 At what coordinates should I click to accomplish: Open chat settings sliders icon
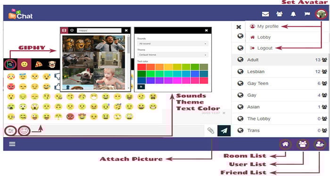(10, 131)
